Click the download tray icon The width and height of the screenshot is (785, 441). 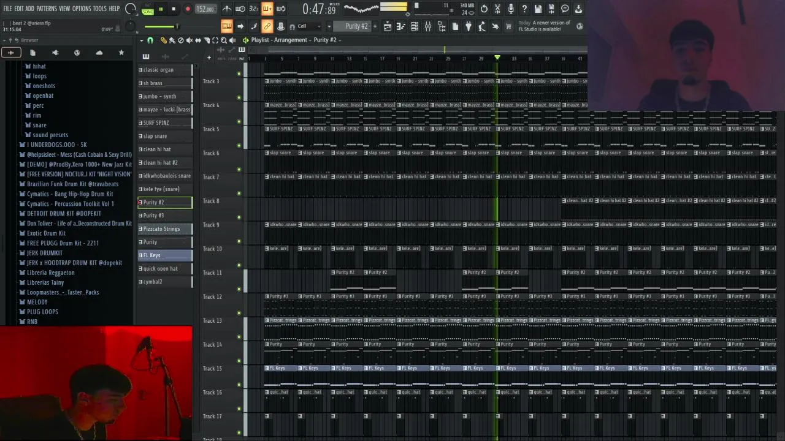(x=578, y=9)
